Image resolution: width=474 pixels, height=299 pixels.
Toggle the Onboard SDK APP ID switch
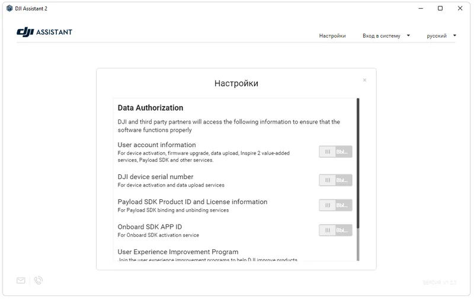click(335, 230)
